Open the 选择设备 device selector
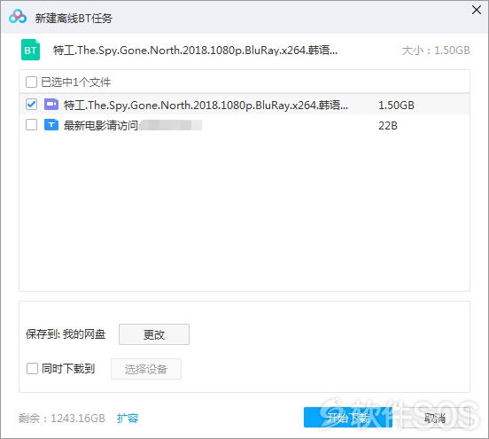This screenshot has width=489, height=439. [x=146, y=369]
